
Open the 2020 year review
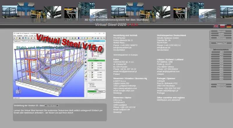(x=221, y=61)
